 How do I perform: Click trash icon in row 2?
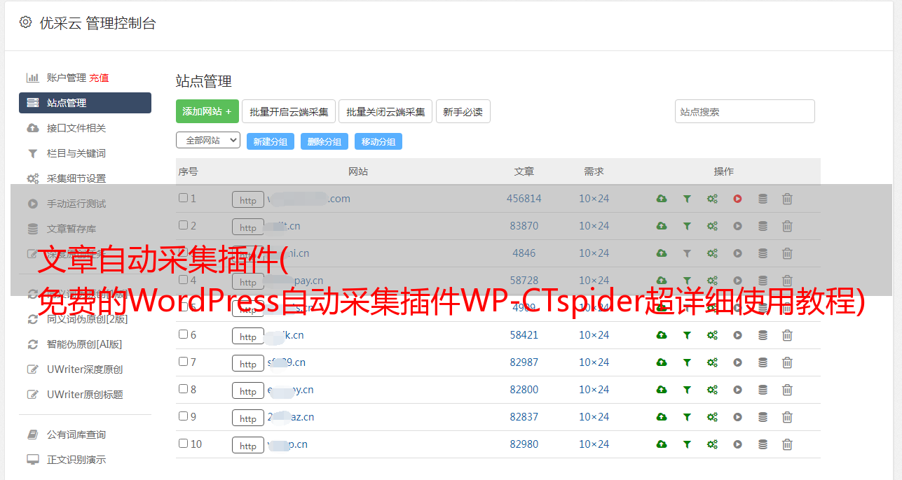click(x=787, y=226)
